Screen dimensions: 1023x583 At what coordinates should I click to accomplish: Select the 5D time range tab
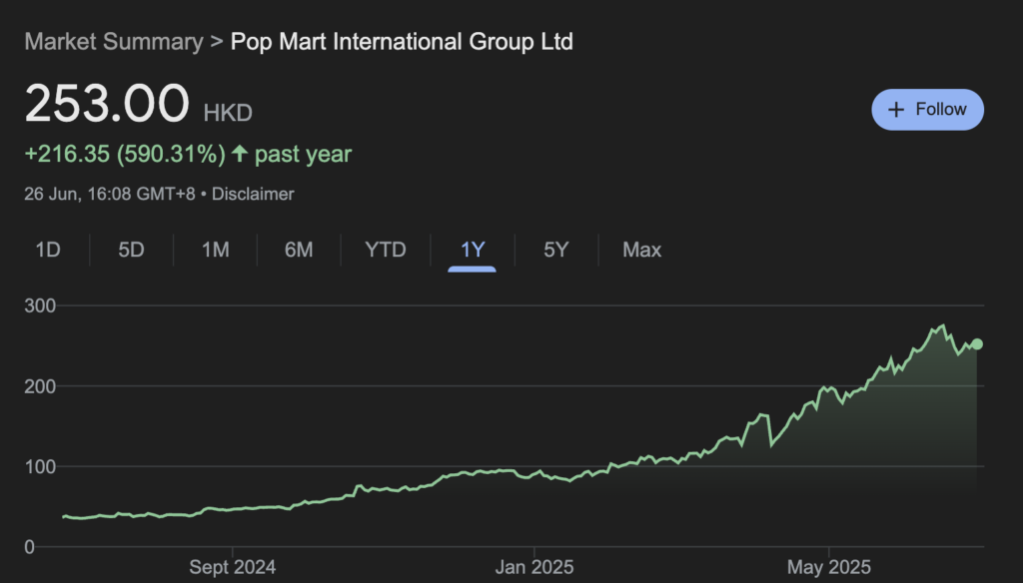click(x=131, y=250)
